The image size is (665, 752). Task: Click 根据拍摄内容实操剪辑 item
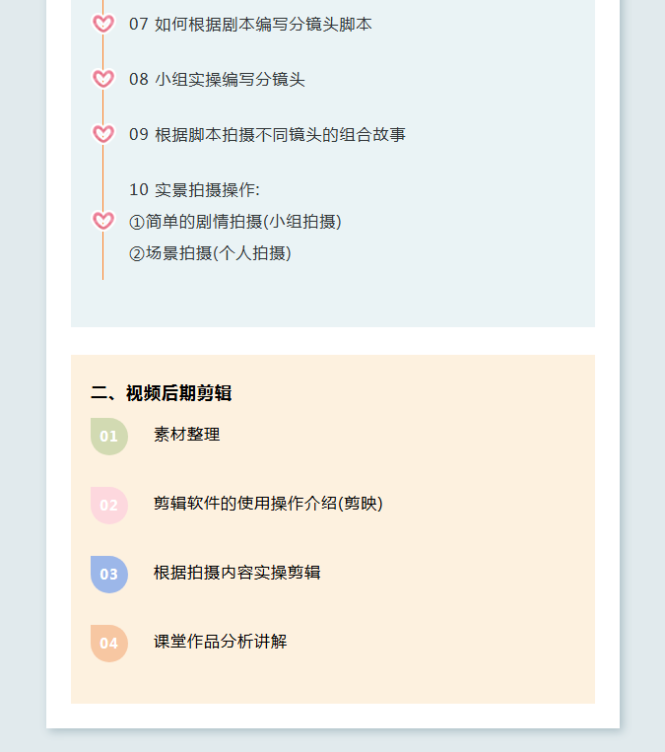[x=236, y=572]
